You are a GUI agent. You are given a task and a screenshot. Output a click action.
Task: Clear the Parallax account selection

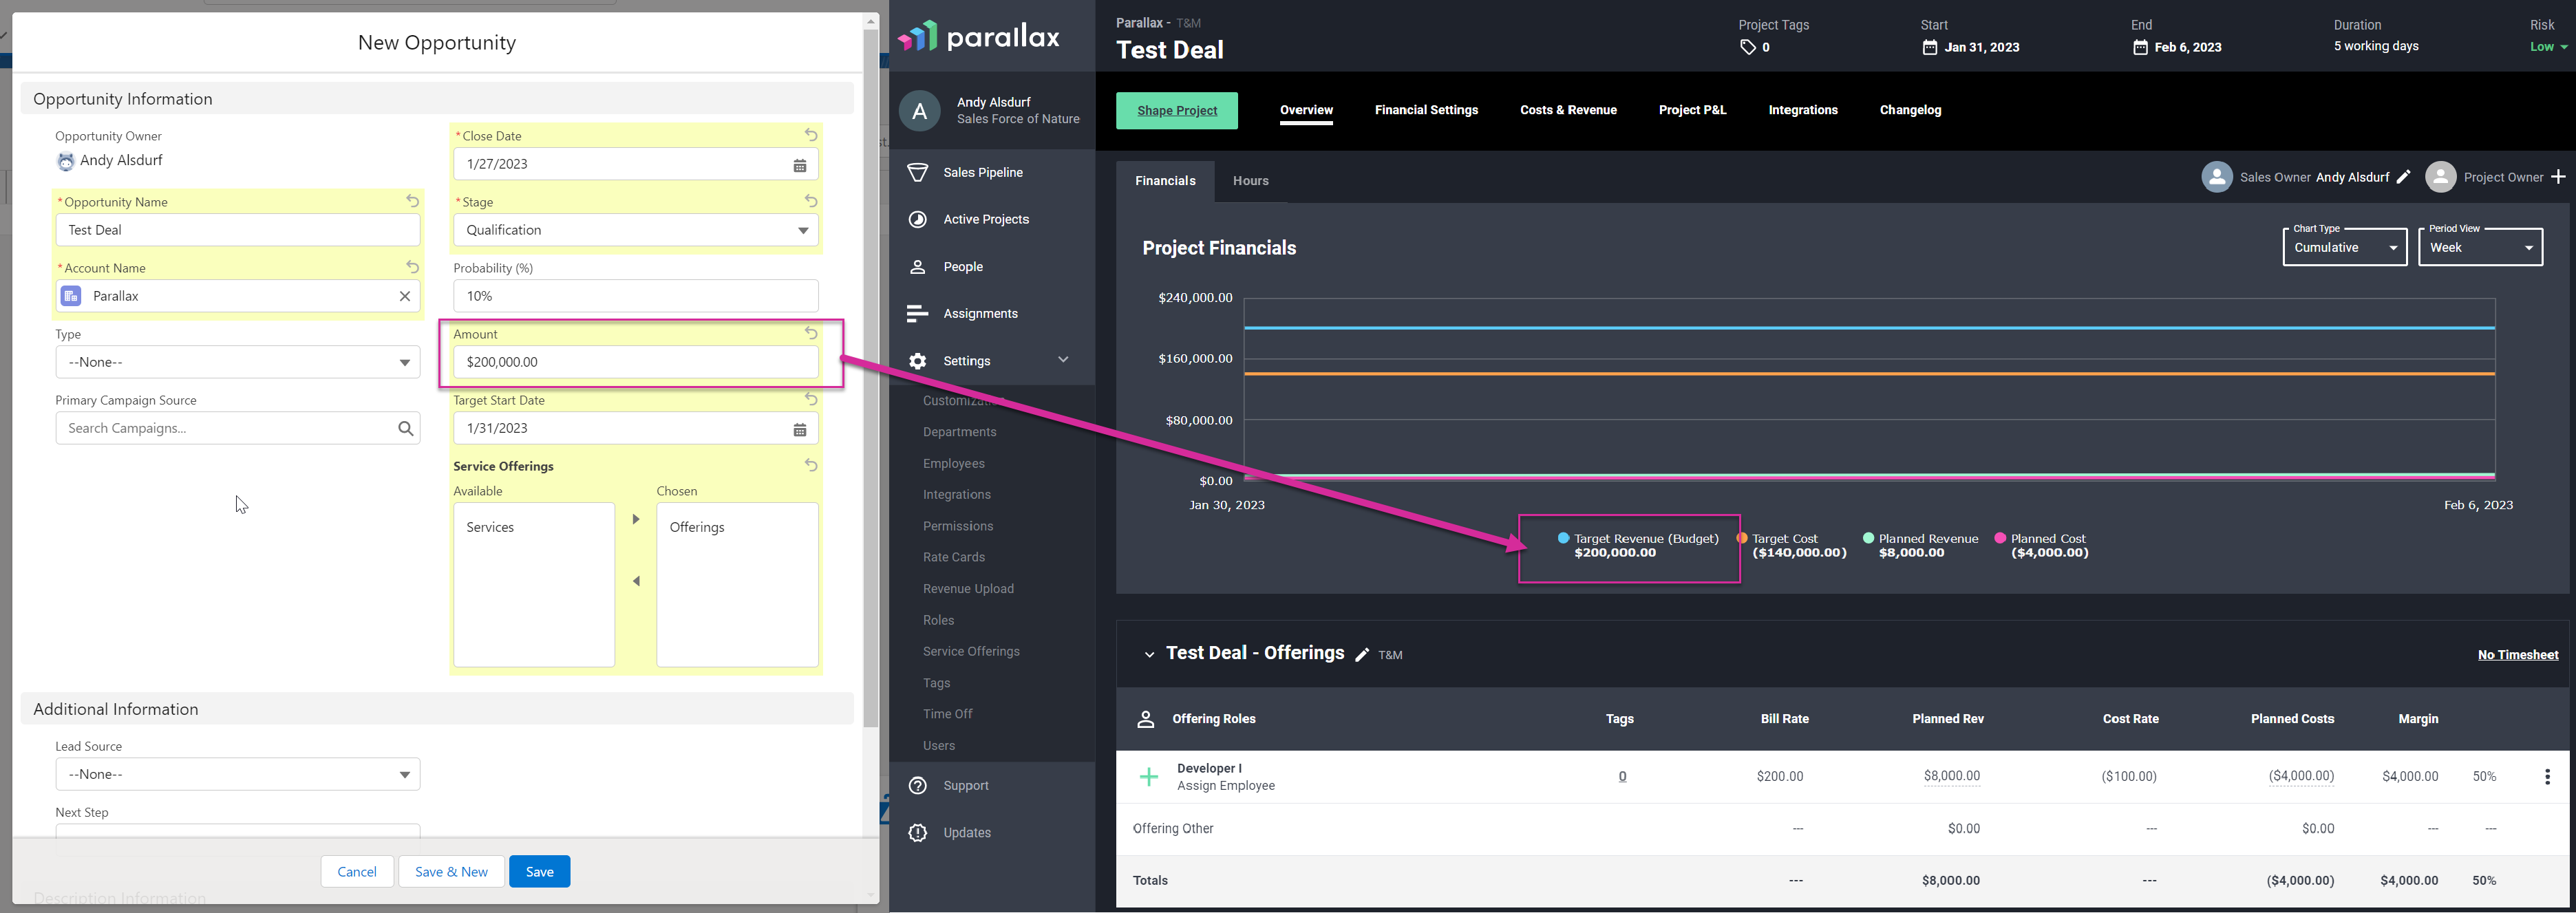click(x=405, y=296)
